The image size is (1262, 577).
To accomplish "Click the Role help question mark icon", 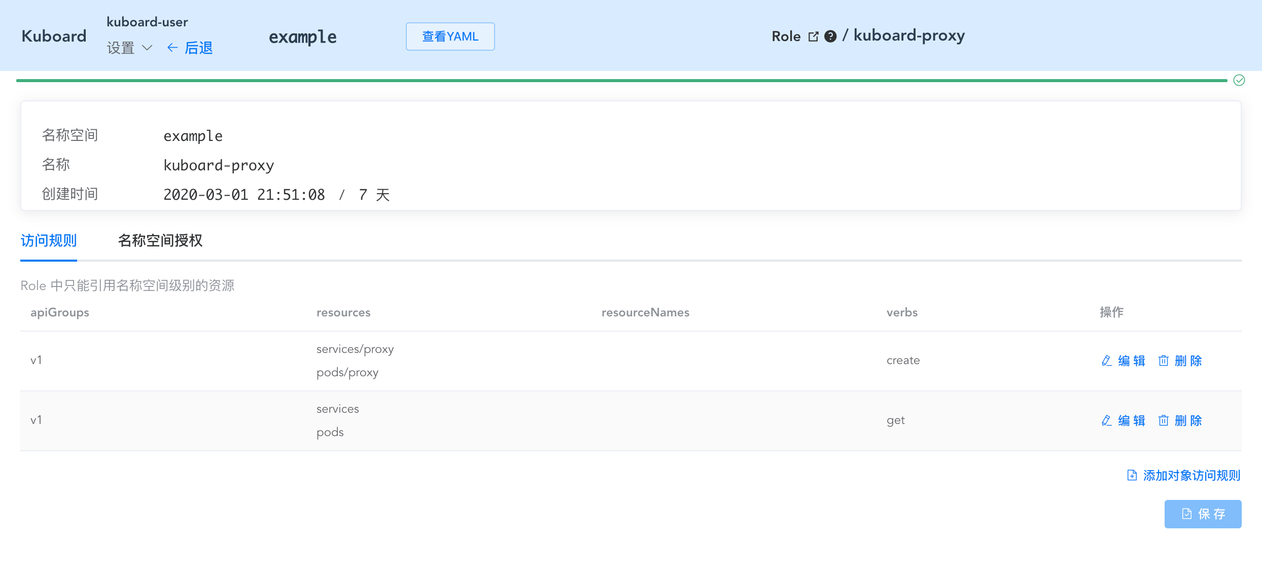I will [830, 37].
